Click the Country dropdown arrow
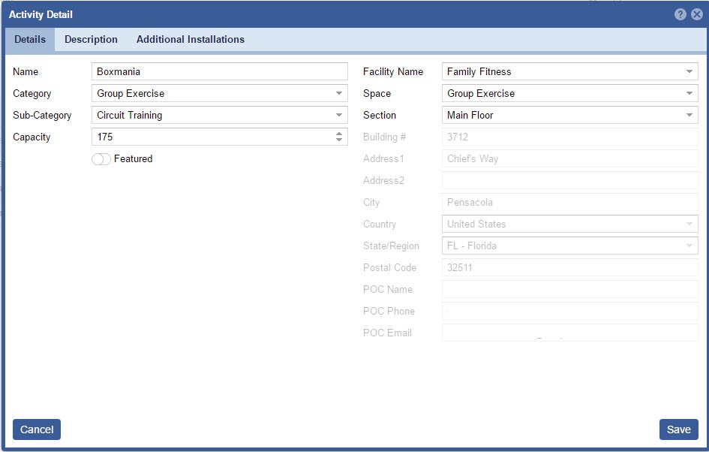 (689, 224)
